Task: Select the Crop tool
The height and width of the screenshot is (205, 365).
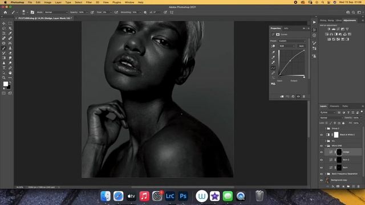Action: coord(4,33)
